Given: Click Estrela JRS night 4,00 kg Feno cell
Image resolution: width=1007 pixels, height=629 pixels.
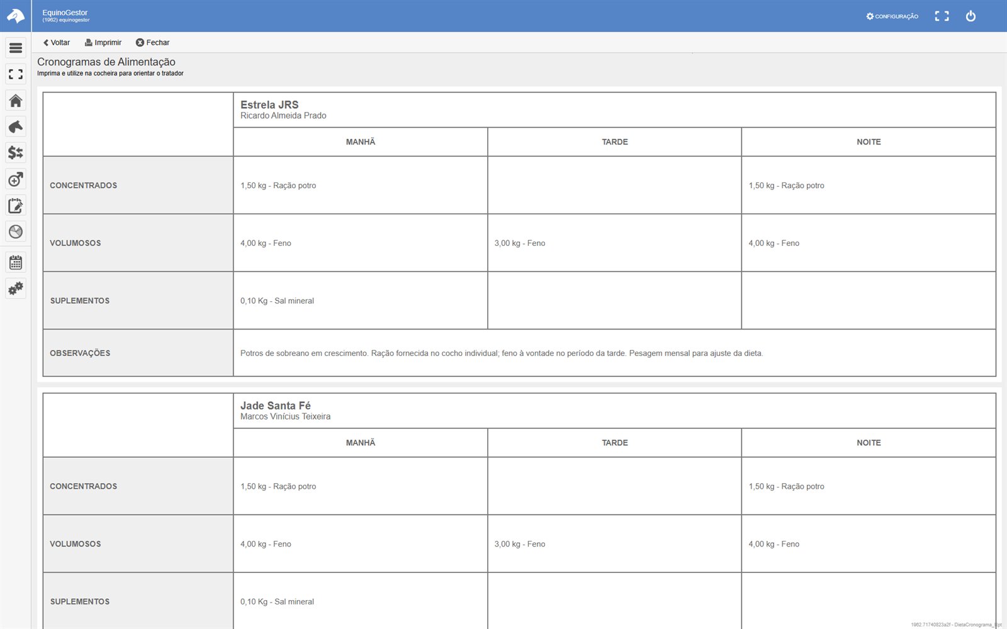Looking at the screenshot, I should click(869, 243).
